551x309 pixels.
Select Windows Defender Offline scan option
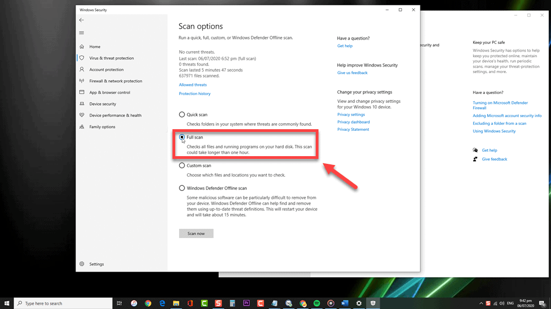point(182,188)
